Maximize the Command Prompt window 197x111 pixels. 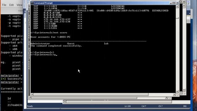coord(174,3)
